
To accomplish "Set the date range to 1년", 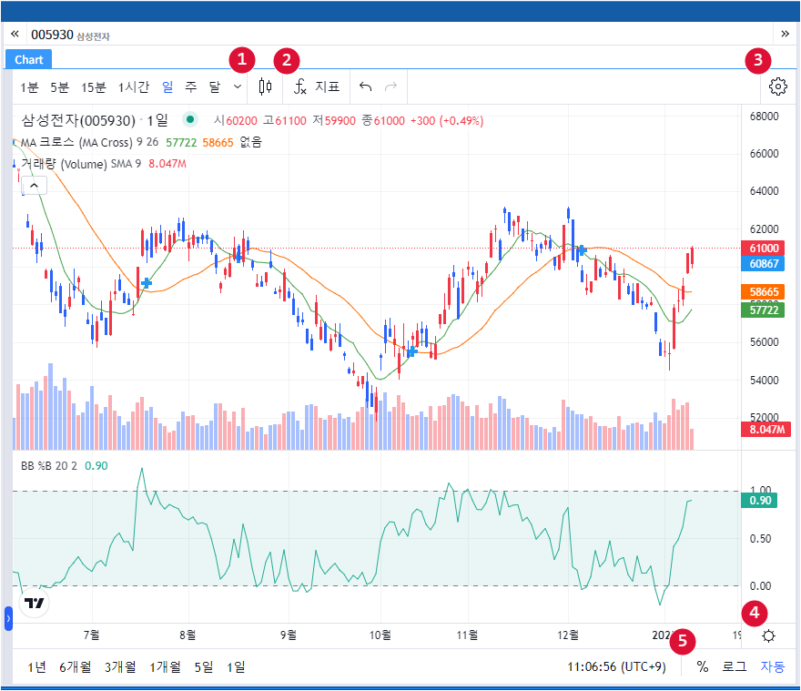I will tap(36, 666).
